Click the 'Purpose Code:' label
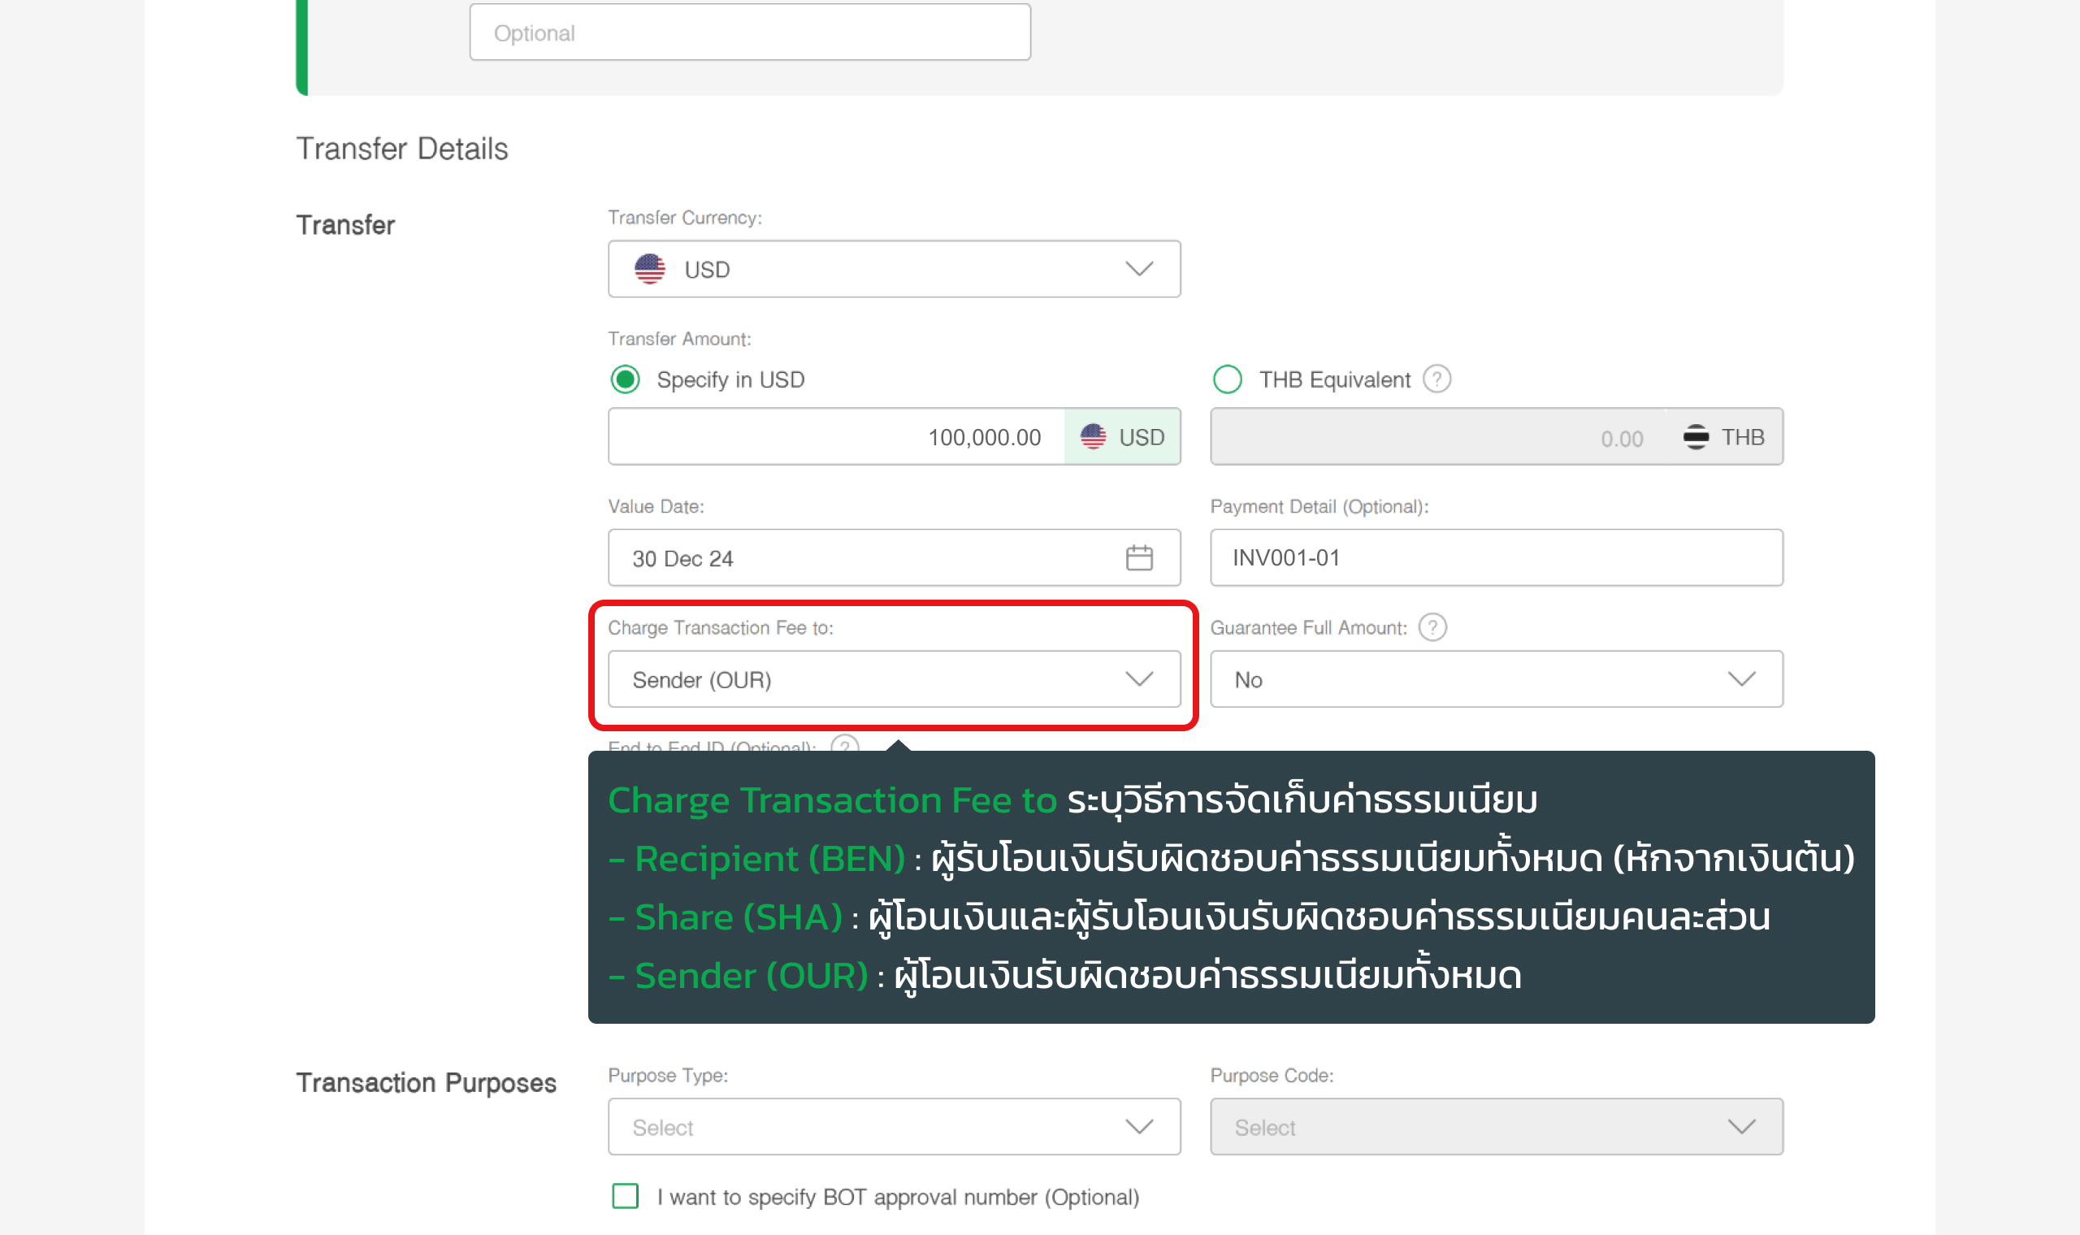 1272,1075
